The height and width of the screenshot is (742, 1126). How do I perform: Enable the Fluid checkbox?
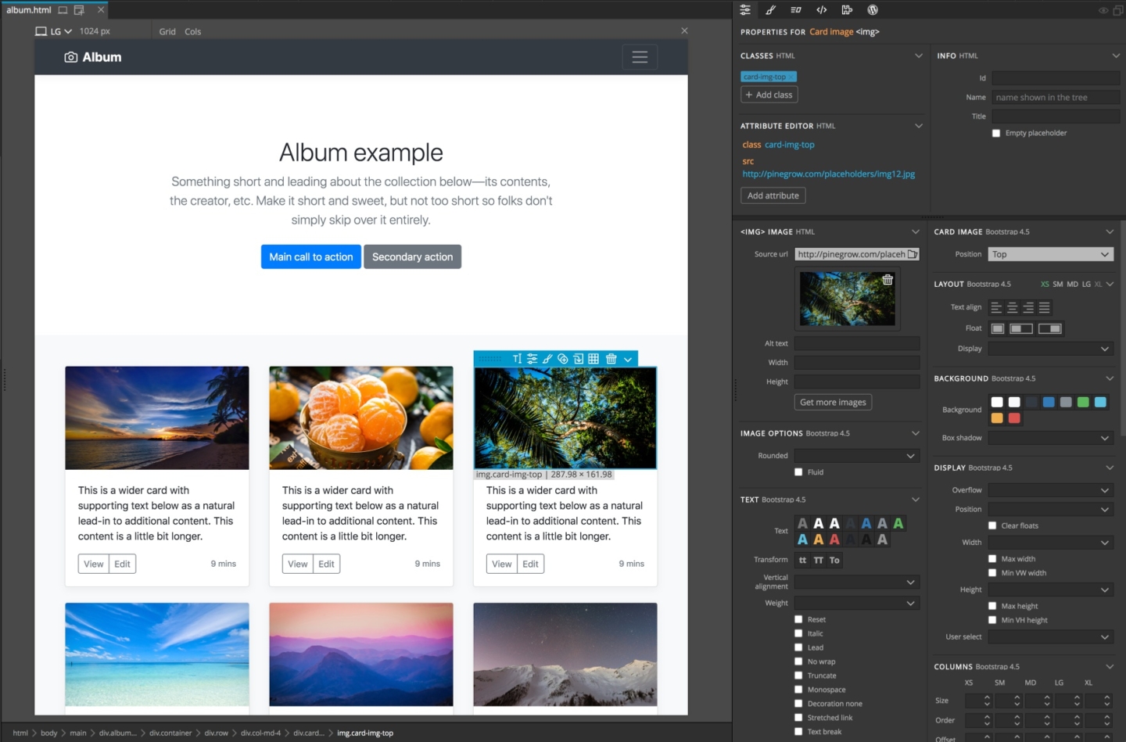pos(798,472)
